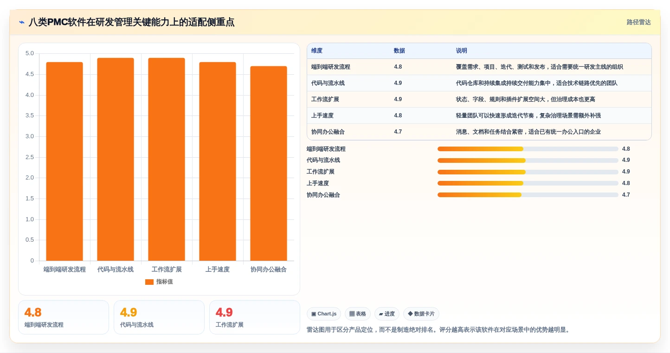Screen dimensions: 670x353
Task: Click the orange chart bar for 上手速度
Action: pyautogui.click(x=218, y=161)
